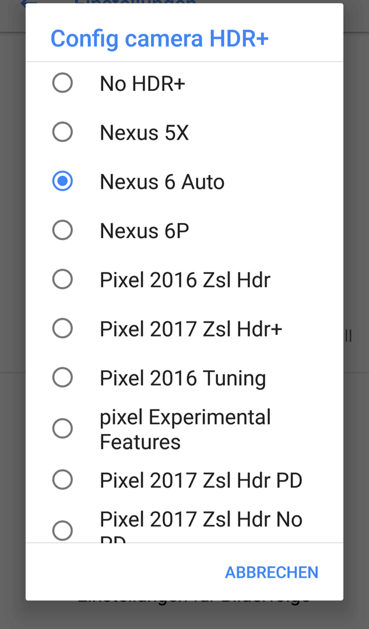This screenshot has height=629, width=369.
Task: Select the No HDR+ radio button
Action: coord(62,83)
